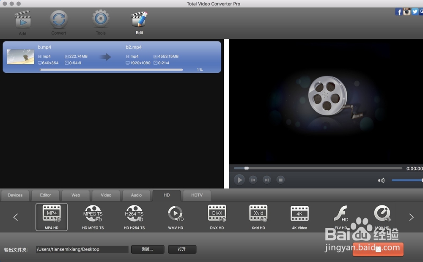Stop the preview playback
The height and width of the screenshot is (262, 423).
(280, 180)
